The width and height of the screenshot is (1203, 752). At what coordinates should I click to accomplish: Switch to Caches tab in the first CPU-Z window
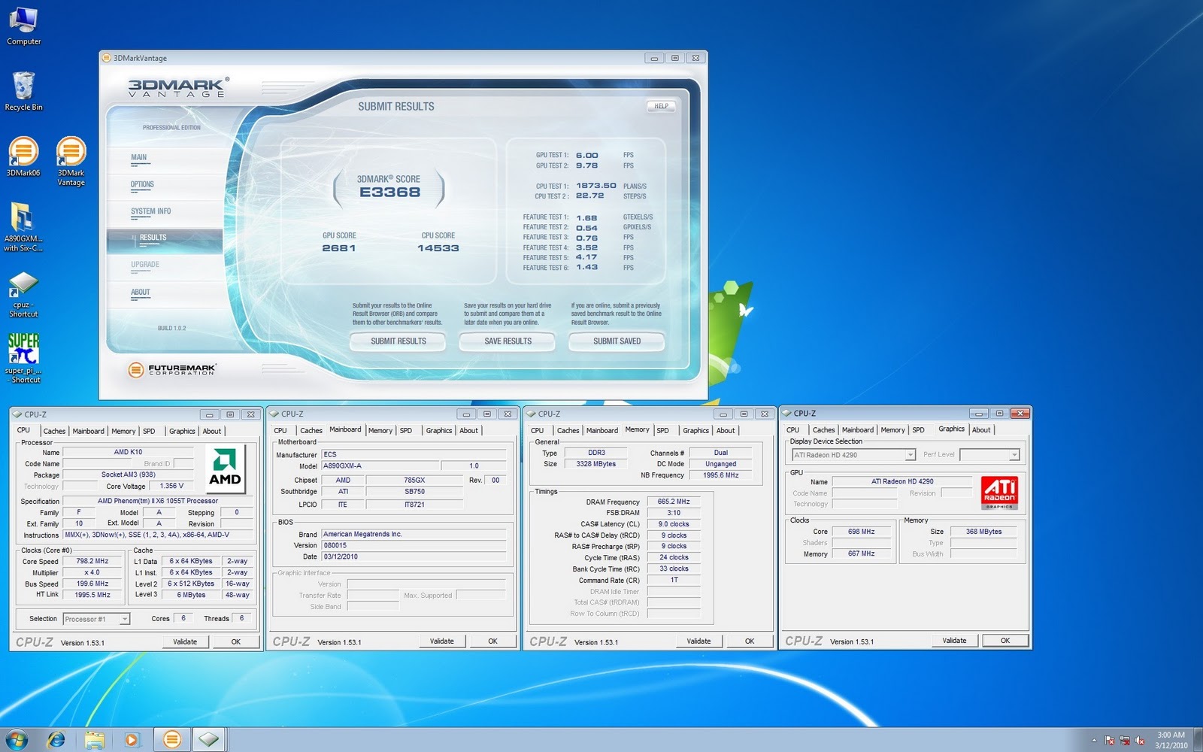53,432
